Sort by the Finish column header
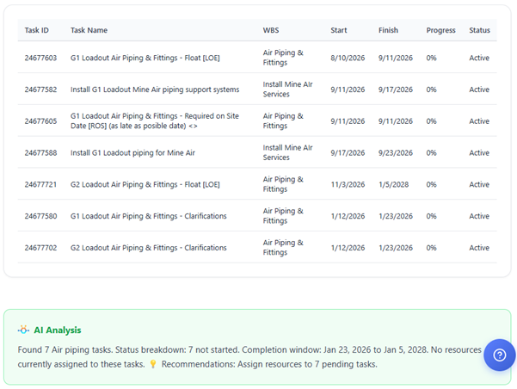Image resolution: width=517 pixels, height=389 pixels. [x=388, y=30]
